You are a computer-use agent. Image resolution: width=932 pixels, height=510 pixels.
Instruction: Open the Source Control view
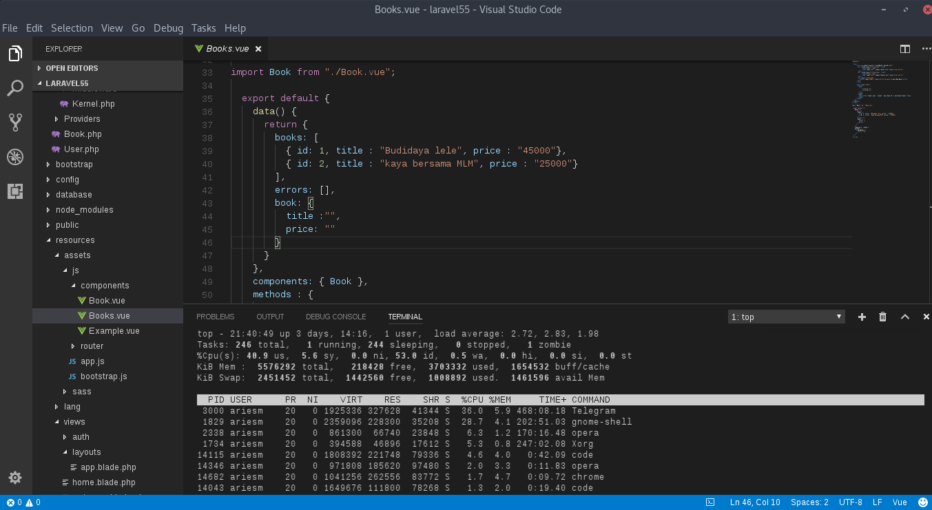(x=15, y=123)
